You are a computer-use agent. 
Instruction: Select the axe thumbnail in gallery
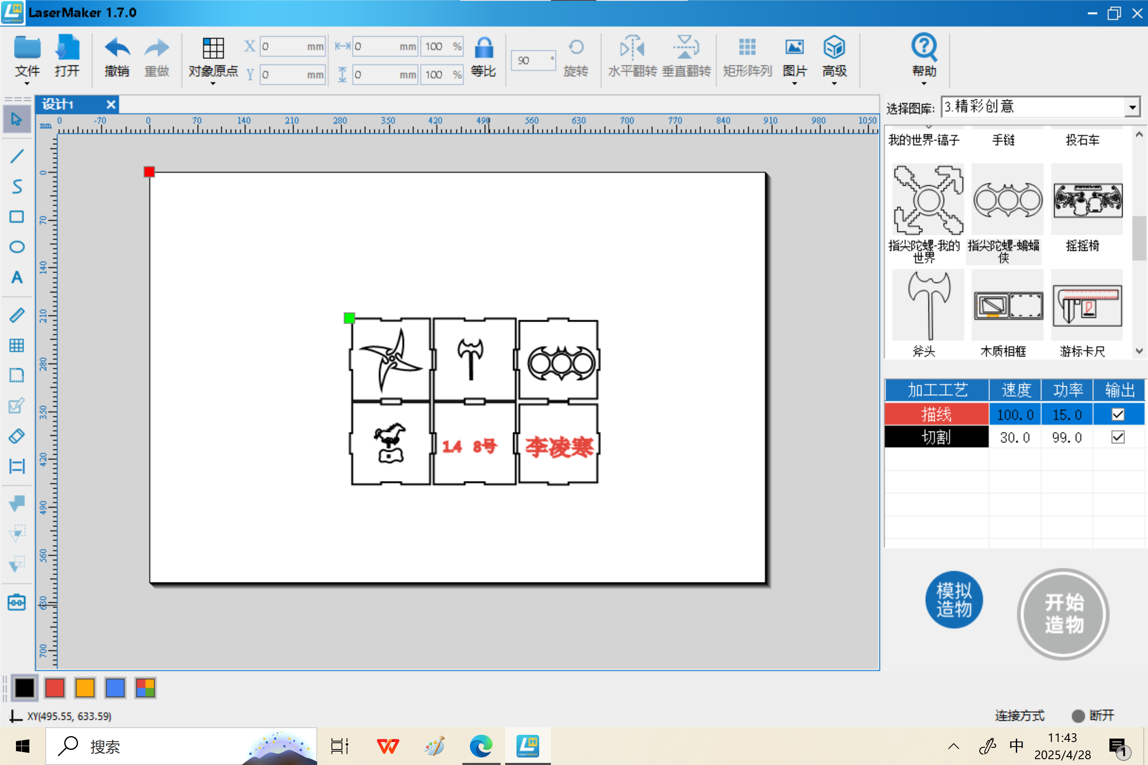(929, 305)
